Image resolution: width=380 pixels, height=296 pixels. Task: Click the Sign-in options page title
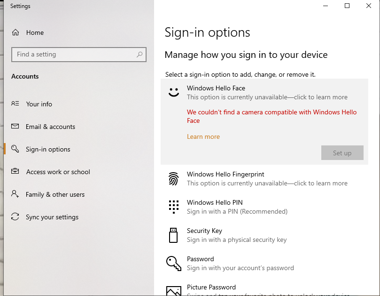click(207, 32)
